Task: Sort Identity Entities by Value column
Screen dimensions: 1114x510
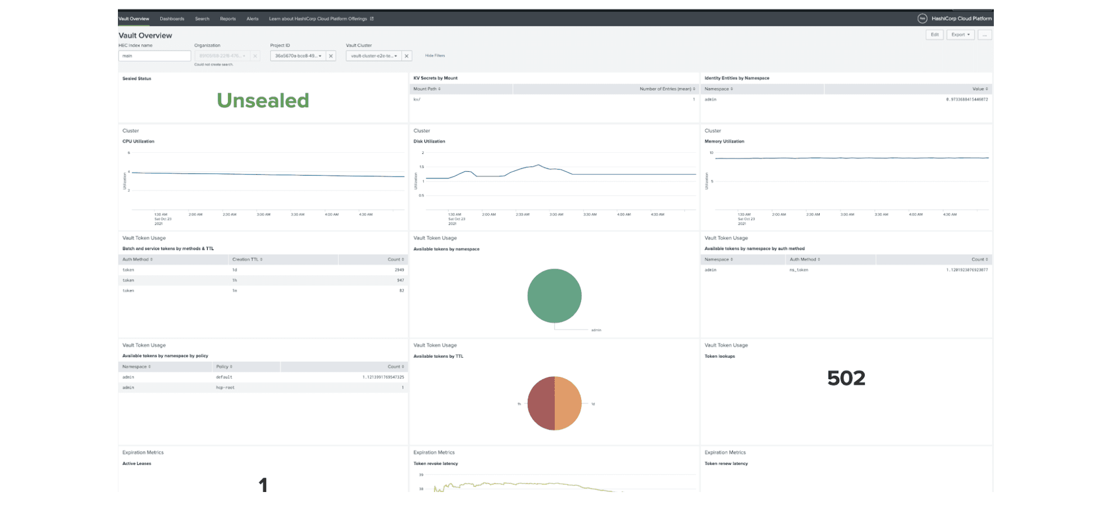Action: coord(980,89)
